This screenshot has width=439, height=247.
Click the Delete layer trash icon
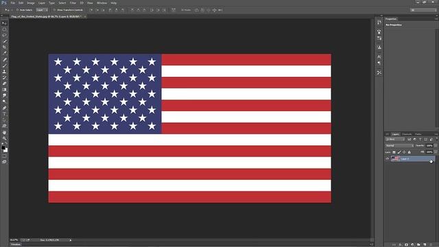pos(431,245)
